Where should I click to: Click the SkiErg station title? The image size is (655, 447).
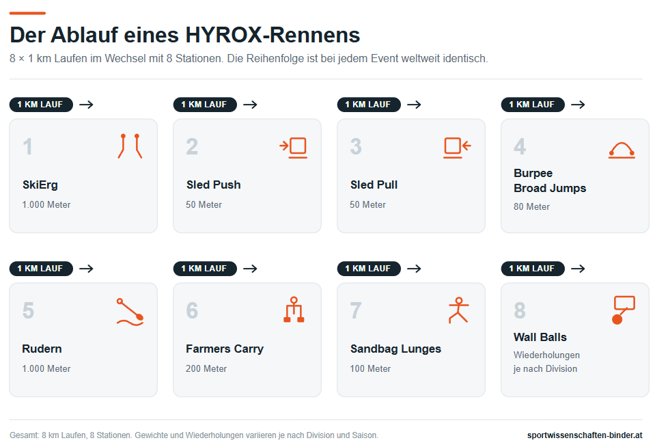(40, 185)
